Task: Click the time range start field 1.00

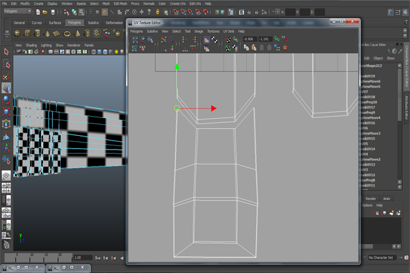Action: click(x=83, y=257)
